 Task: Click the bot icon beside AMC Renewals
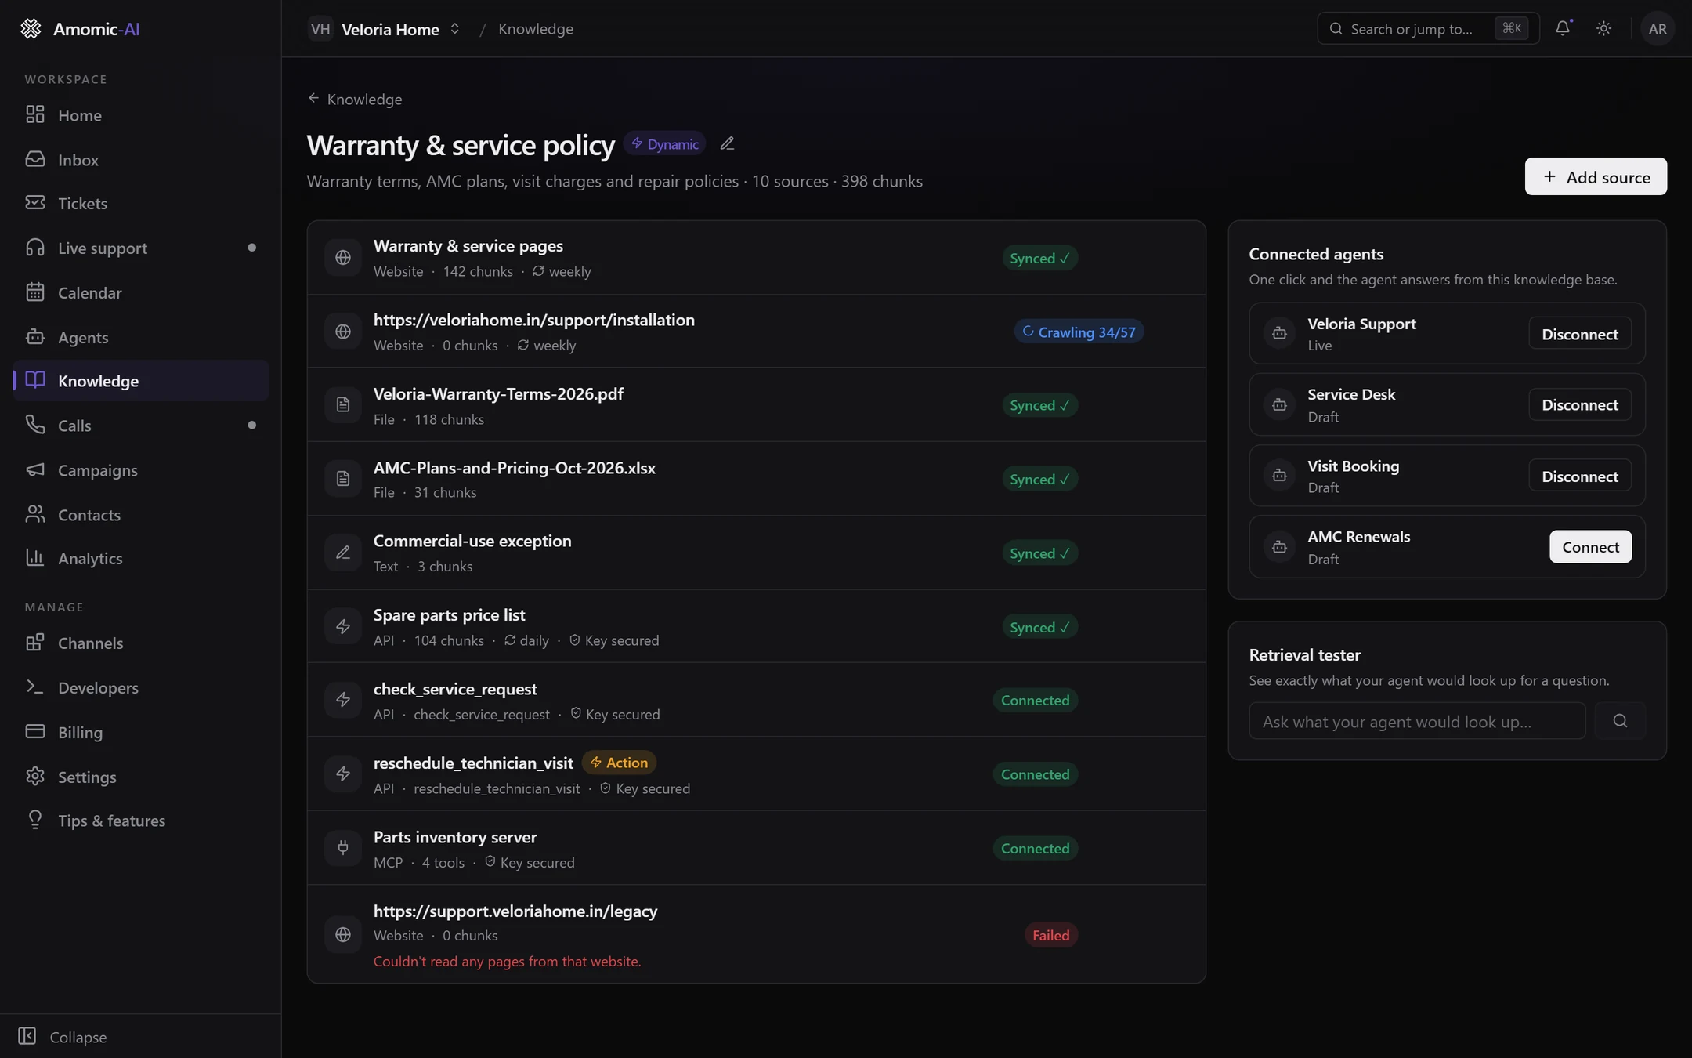1279,547
